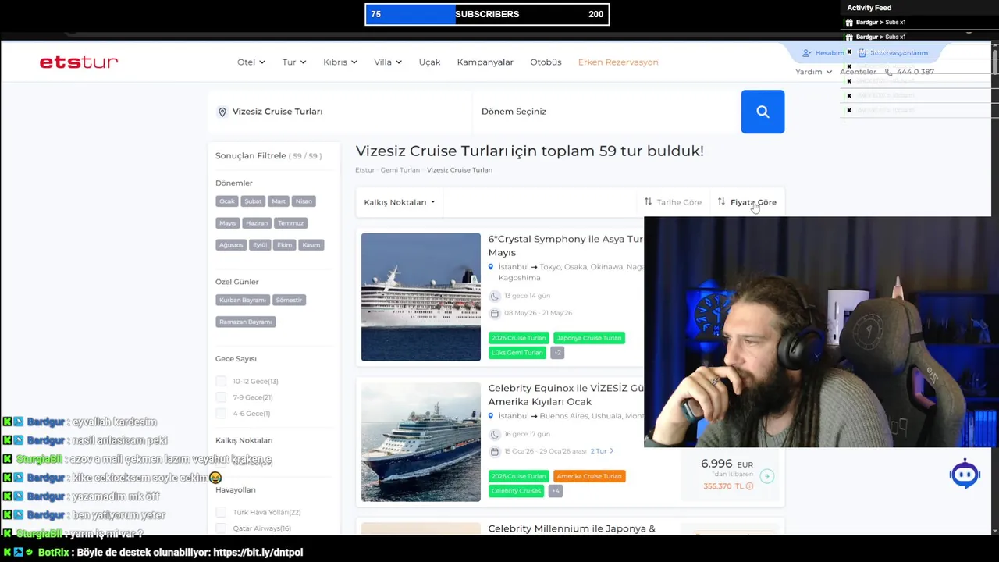The image size is (999, 562).
Task: Open the Celebrity Equinox ship thumbnail
Action: click(421, 442)
